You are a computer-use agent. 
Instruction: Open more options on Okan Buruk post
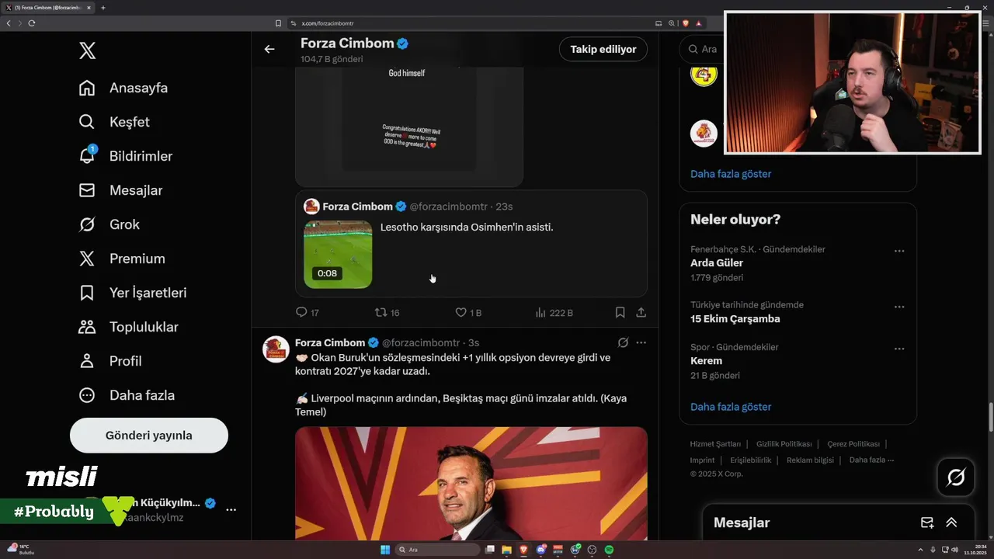click(641, 342)
